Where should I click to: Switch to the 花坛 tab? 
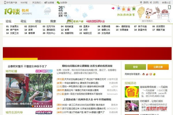tap(23, 21)
